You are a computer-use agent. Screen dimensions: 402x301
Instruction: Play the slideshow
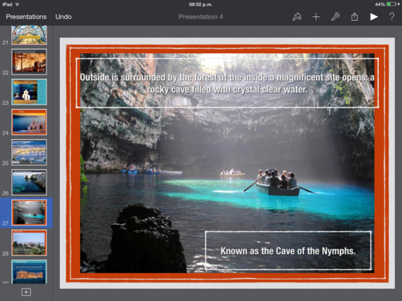pos(374,17)
